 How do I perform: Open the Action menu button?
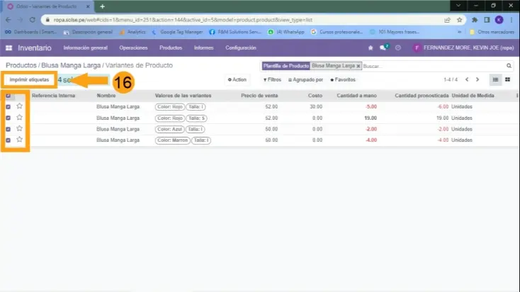[x=237, y=79]
